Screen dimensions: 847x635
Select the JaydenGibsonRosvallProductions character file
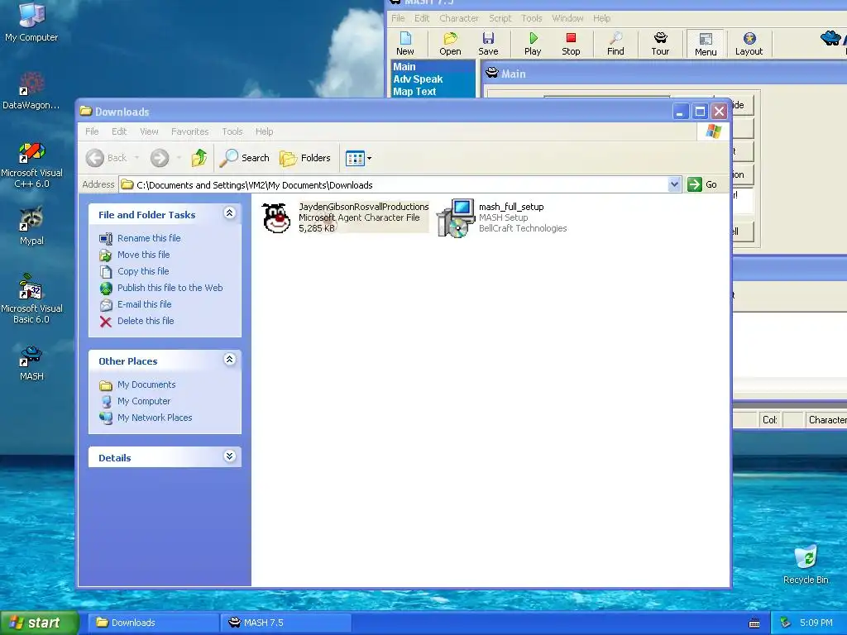click(x=345, y=217)
